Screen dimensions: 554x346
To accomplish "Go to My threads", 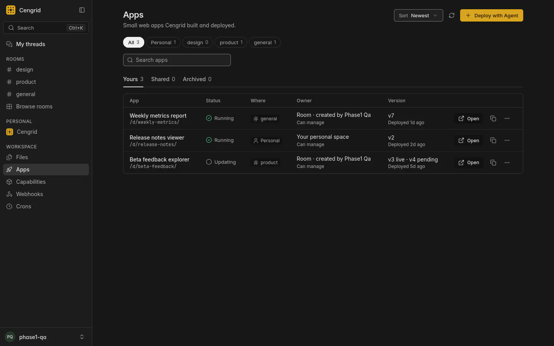I will tap(46, 44).
